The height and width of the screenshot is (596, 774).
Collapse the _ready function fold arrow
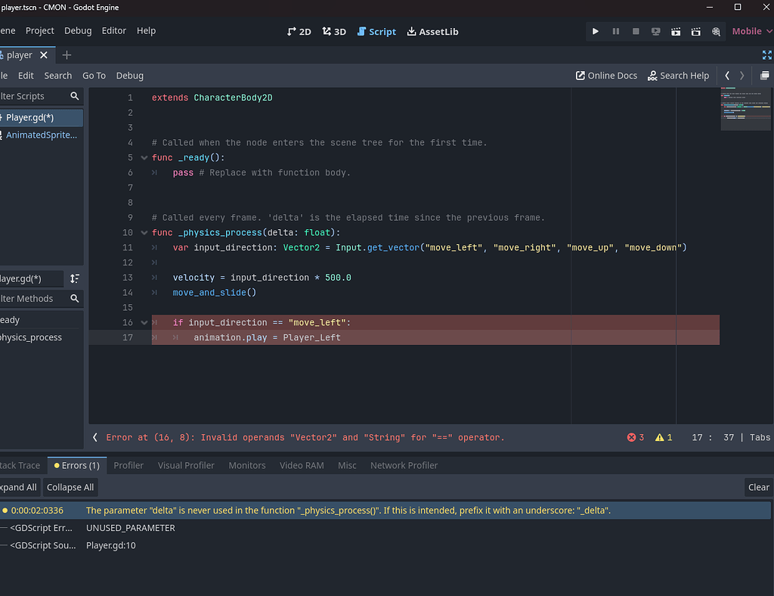pos(144,157)
